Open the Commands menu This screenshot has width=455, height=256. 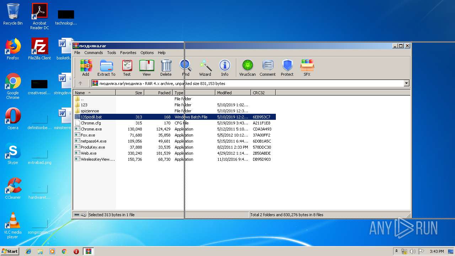pyautogui.click(x=93, y=53)
